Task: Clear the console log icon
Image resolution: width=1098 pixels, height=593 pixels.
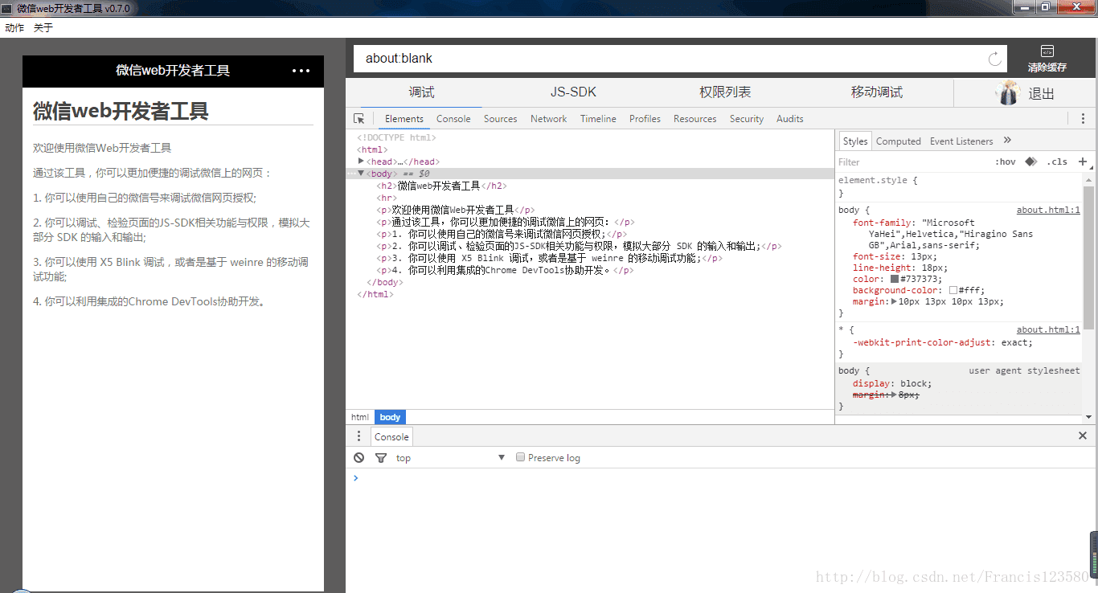Action: coord(358,457)
